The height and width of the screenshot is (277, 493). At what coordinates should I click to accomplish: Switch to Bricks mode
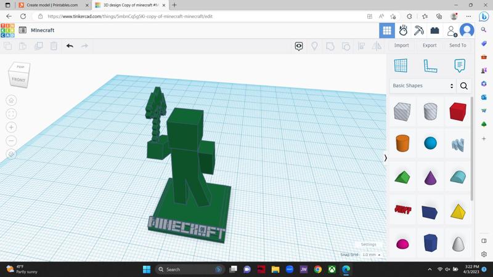pos(434,30)
